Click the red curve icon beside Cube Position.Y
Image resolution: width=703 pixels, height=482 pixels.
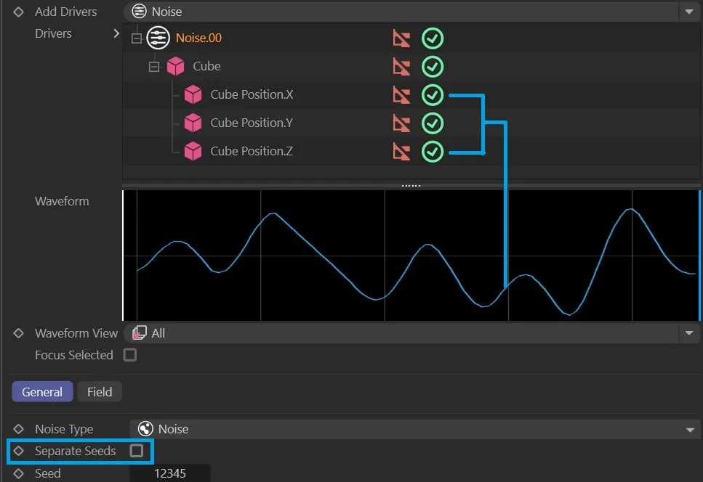click(x=401, y=123)
